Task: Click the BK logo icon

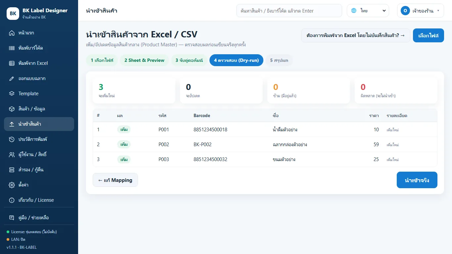Action: click(13, 14)
